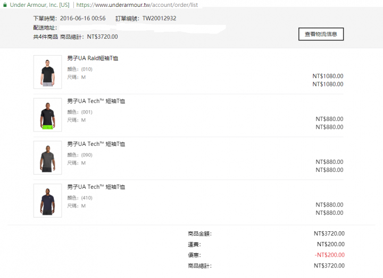Click color code (410) text
The image size is (383, 278).
click(x=87, y=198)
